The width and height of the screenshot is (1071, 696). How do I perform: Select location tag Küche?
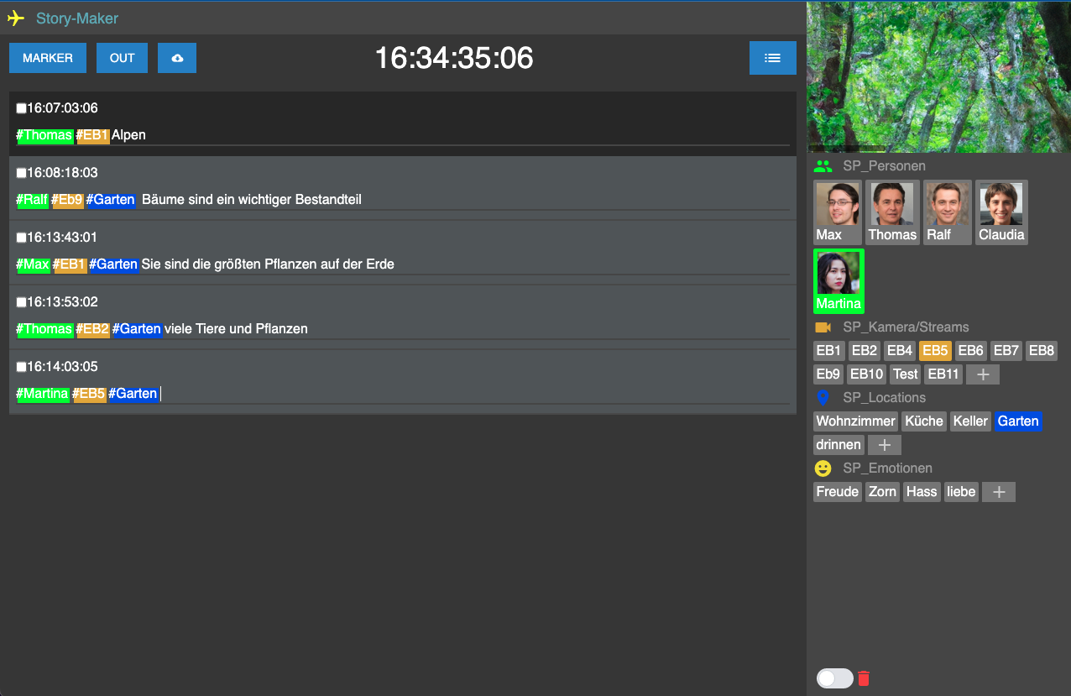click(924, 421)
